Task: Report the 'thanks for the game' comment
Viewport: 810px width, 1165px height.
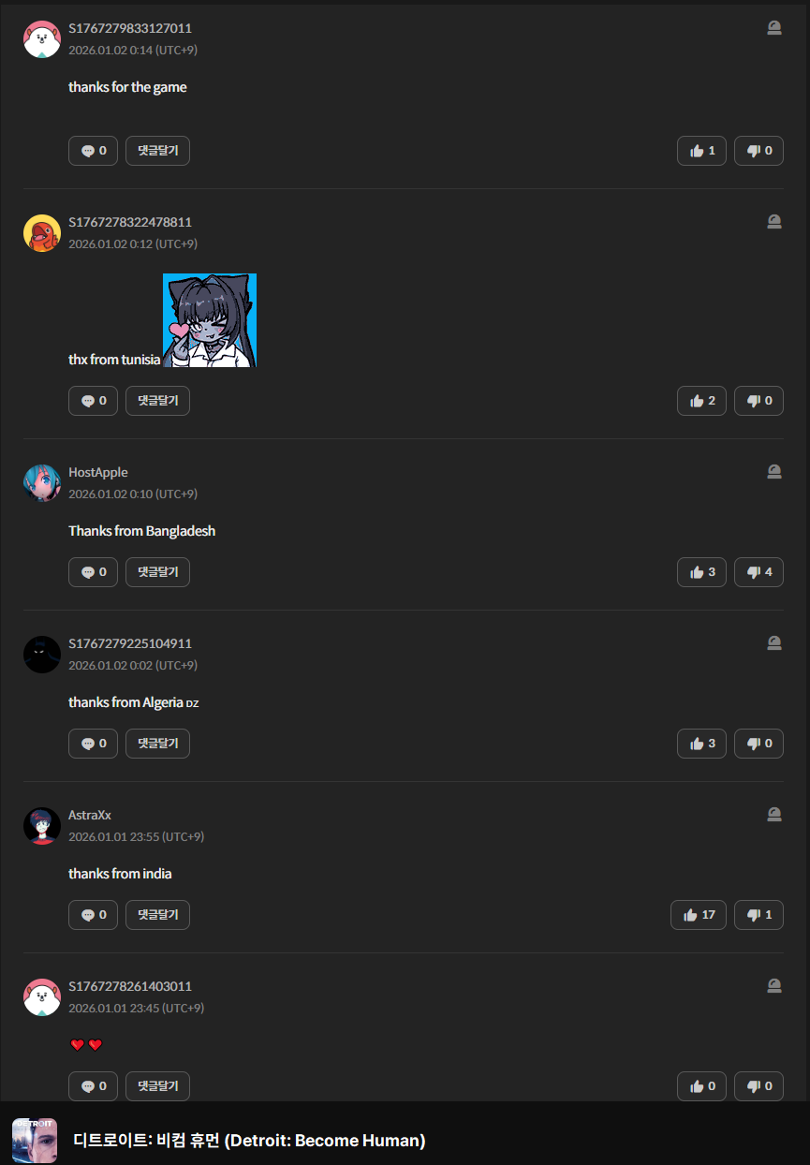Action: [774, 28]
